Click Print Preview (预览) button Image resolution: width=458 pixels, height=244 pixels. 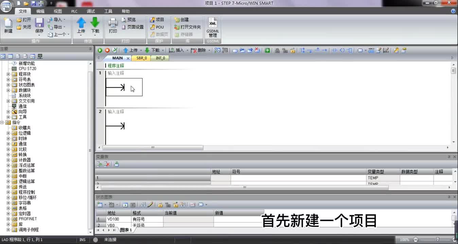coord(128,20)
